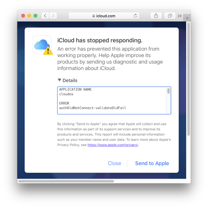Click the page's vertical scrollbar
208x208 pixels.
click(x=189, y=79)
